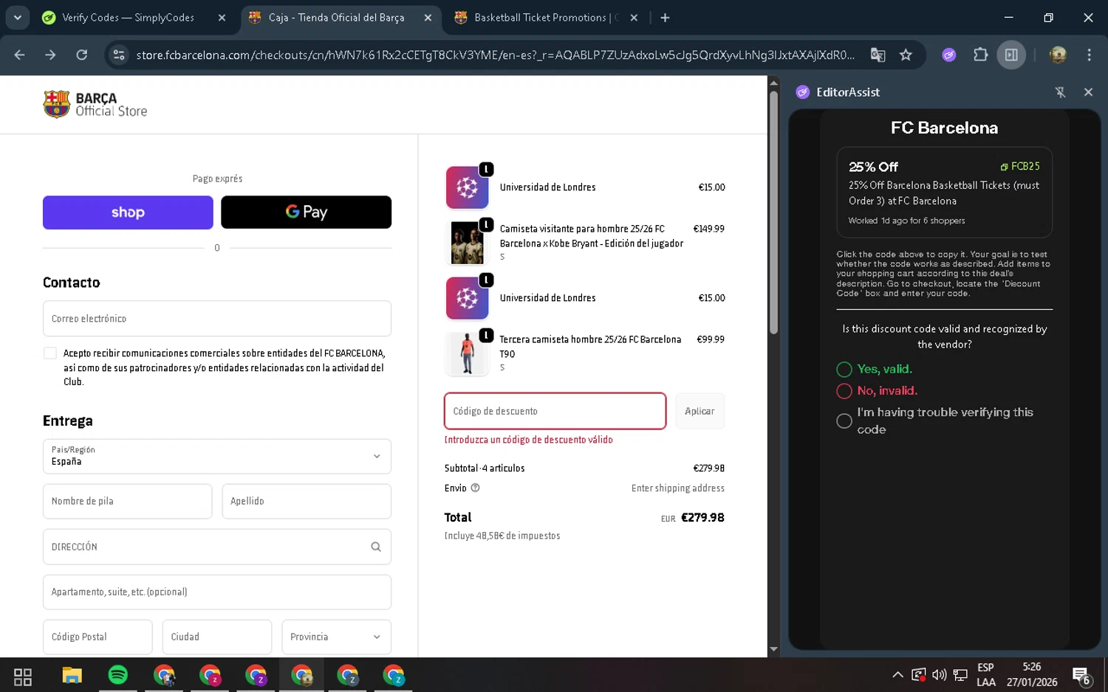
Task: Click the ESP LAA language indicator
Action: click(986, 675)
